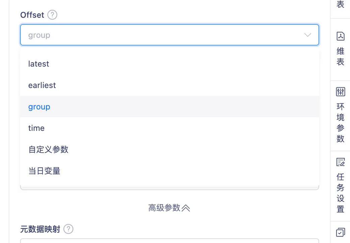Screen dimensions: 350x243
Task: Click the input field below 元数据映射
Action: (169, 242)
